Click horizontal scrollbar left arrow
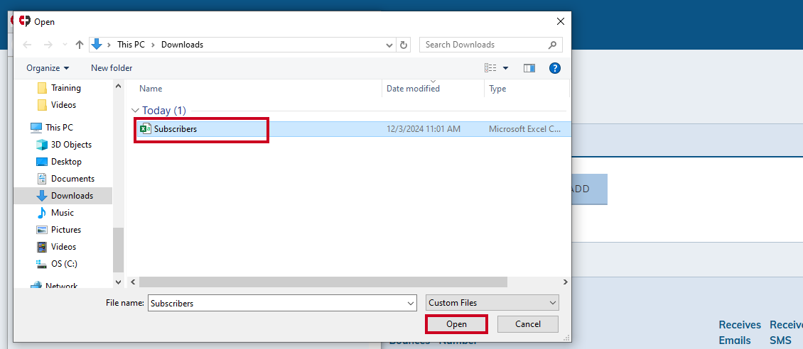 (134, 282)
